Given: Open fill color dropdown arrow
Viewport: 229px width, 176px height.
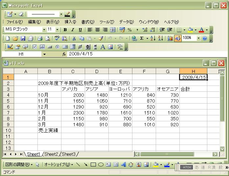Looking at the screenshot, I should 195,30.
